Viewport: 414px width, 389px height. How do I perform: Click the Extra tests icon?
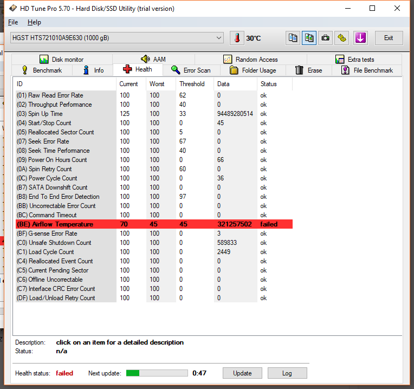pyautogui.click(x=340, y=59)
